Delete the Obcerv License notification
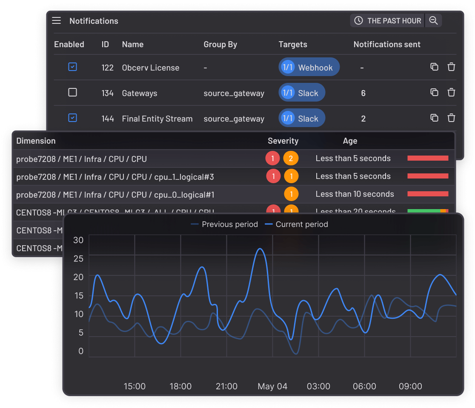This screenshot has height=408, width=475. tap(451, 67)
